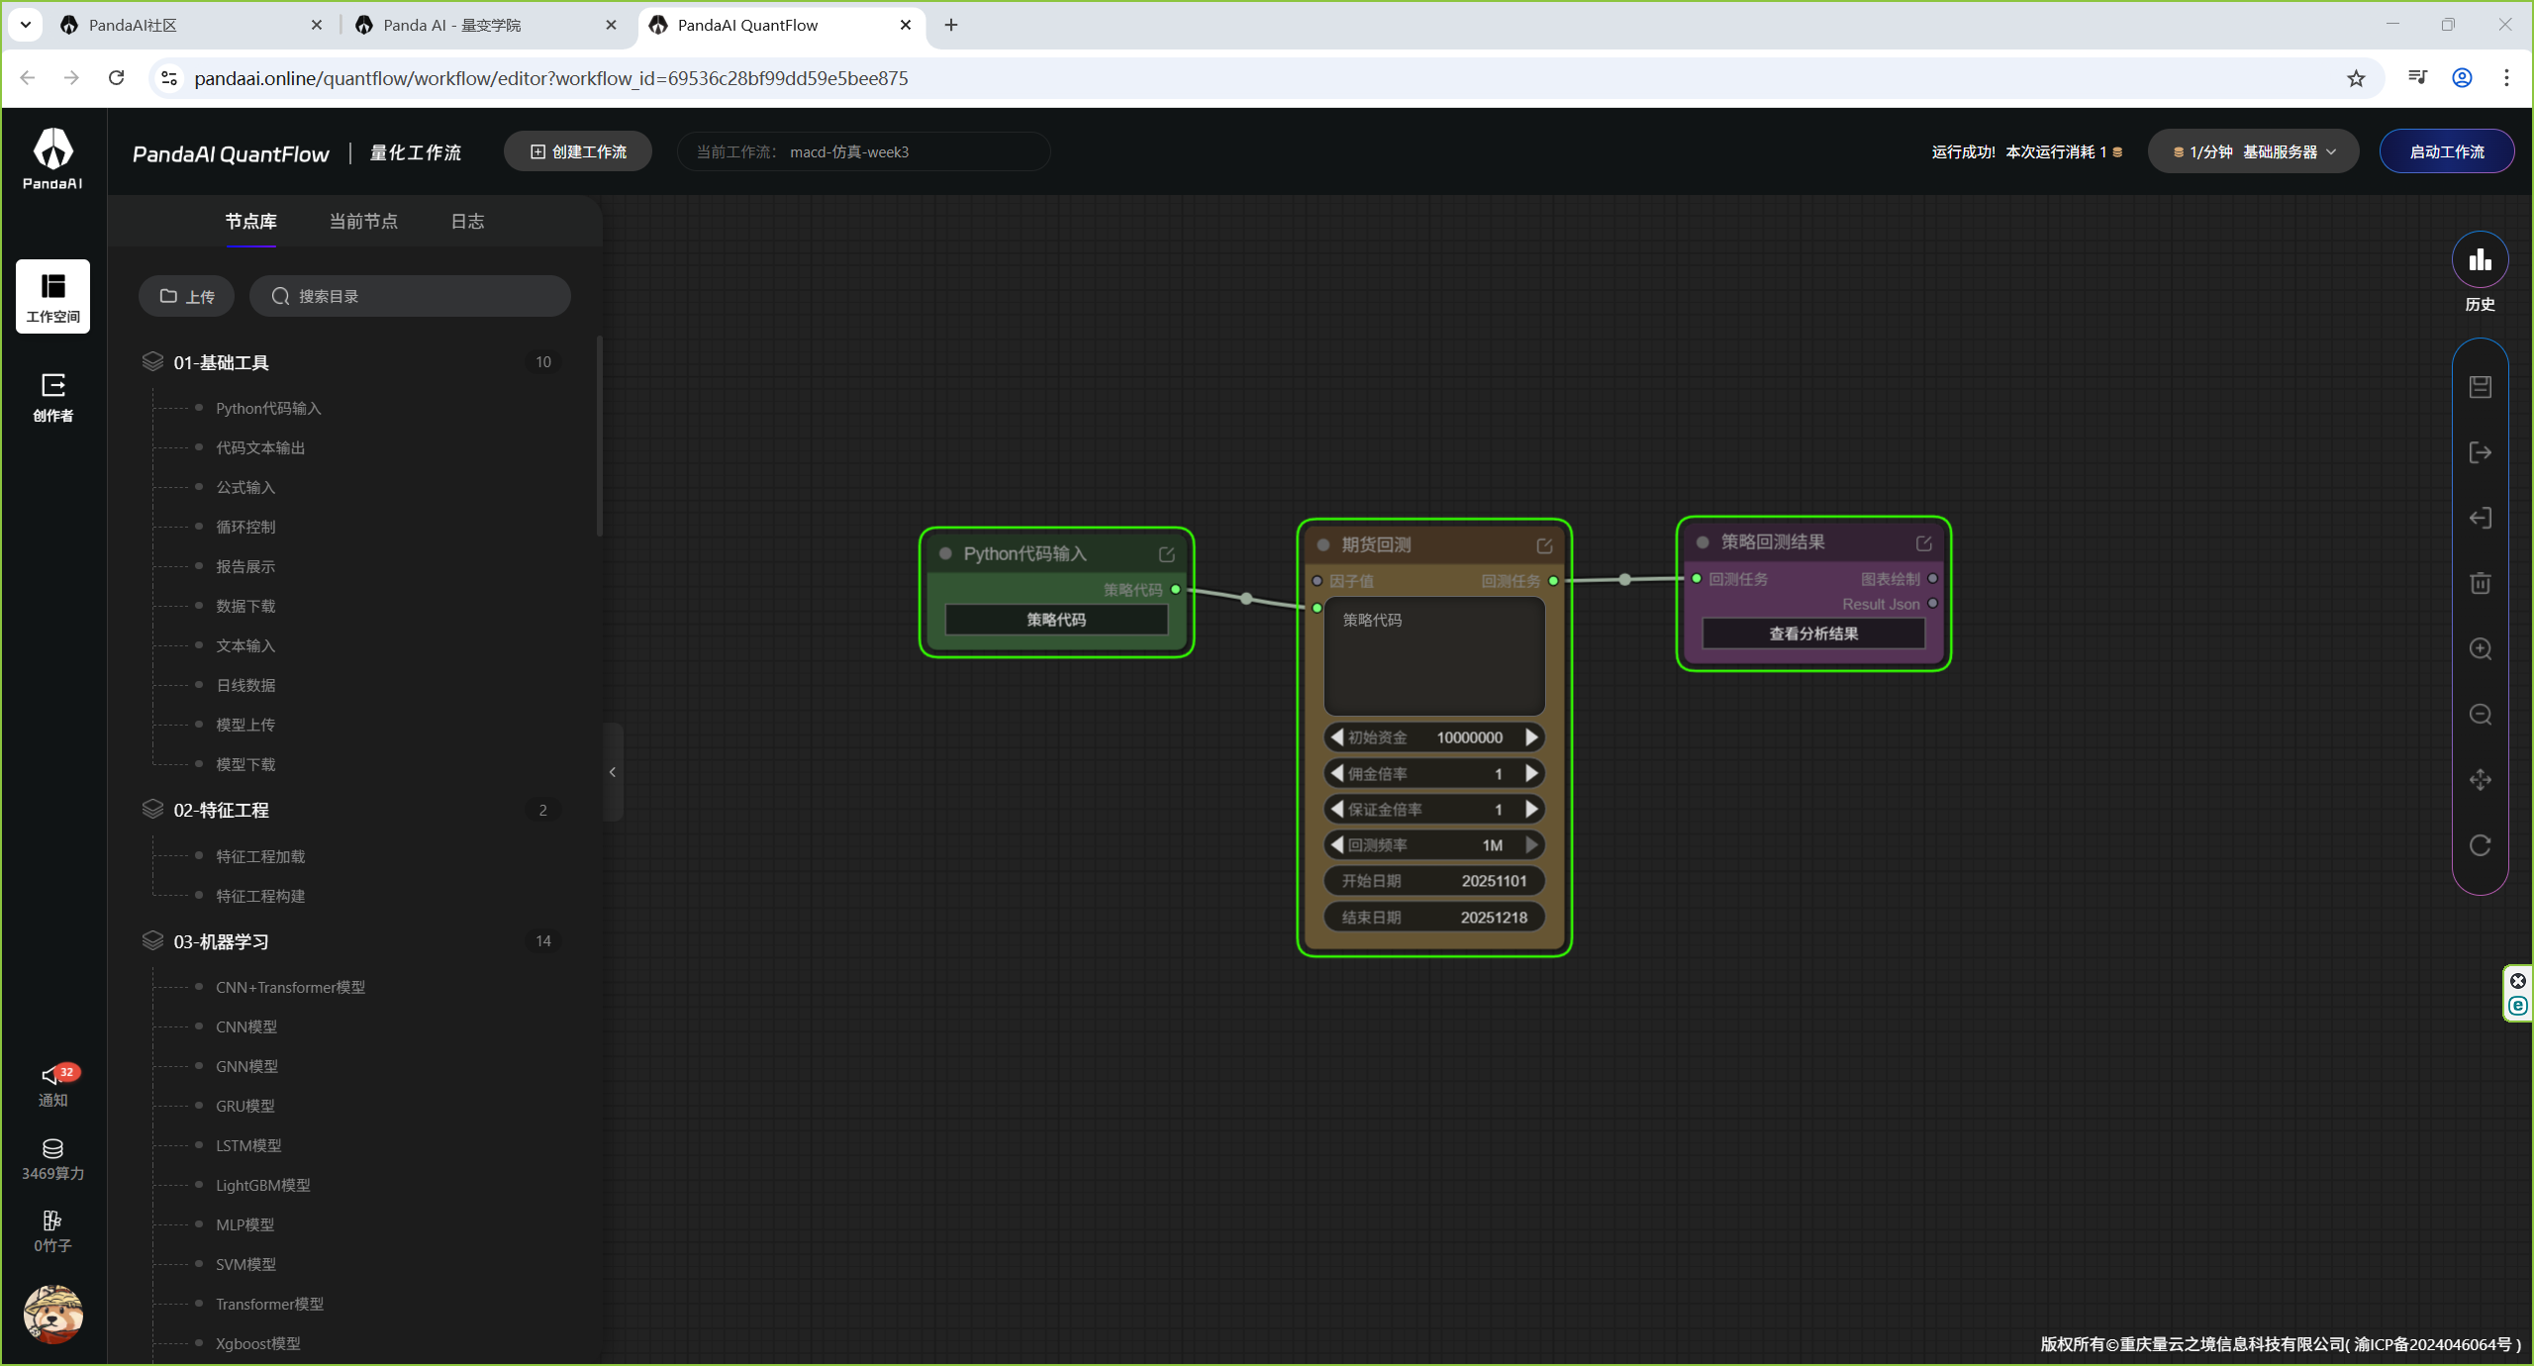Click the 3469算力 compute power icon
Viewport: 2534px width, 1366px height.
(x=52, y=1159)
